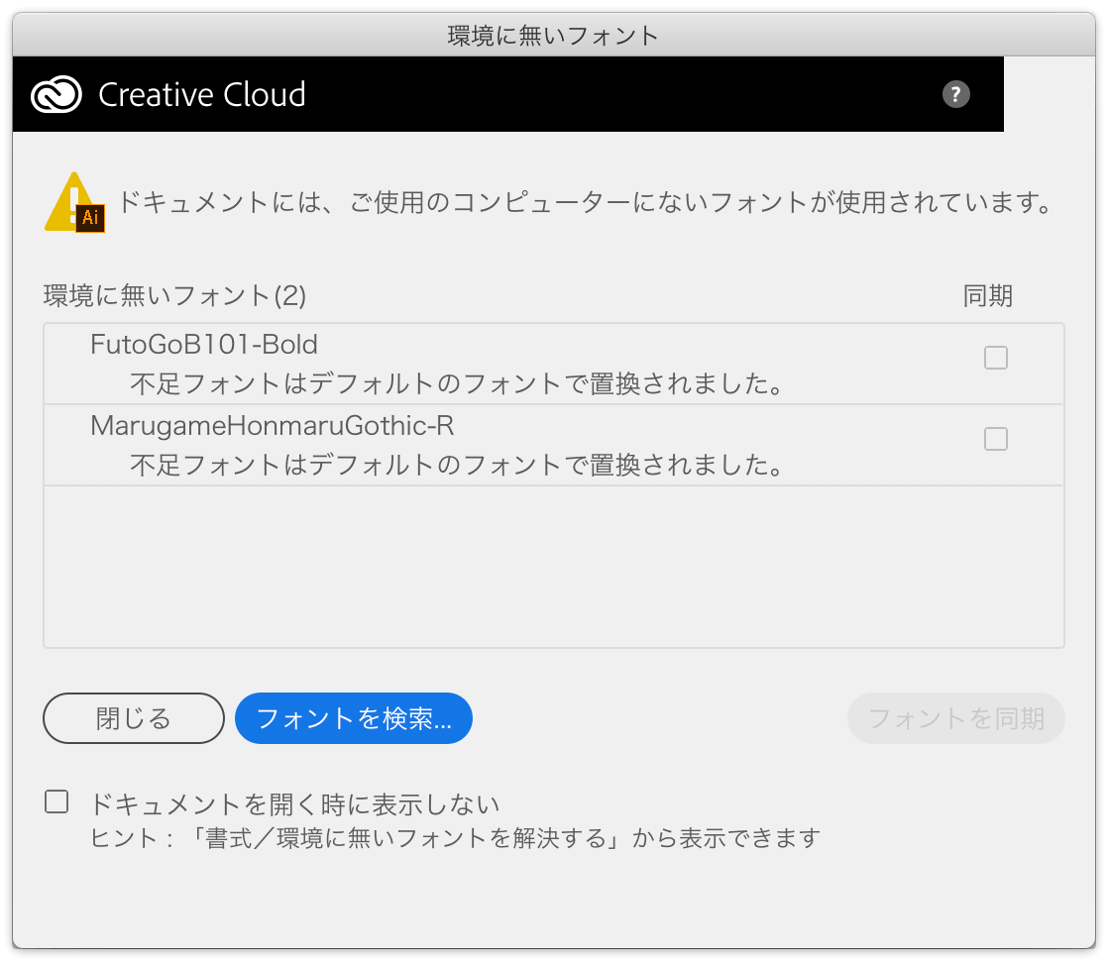Viewport: 1108px width, 961px height.
Task: Click the 同期 column header
Action: point(988,295)
